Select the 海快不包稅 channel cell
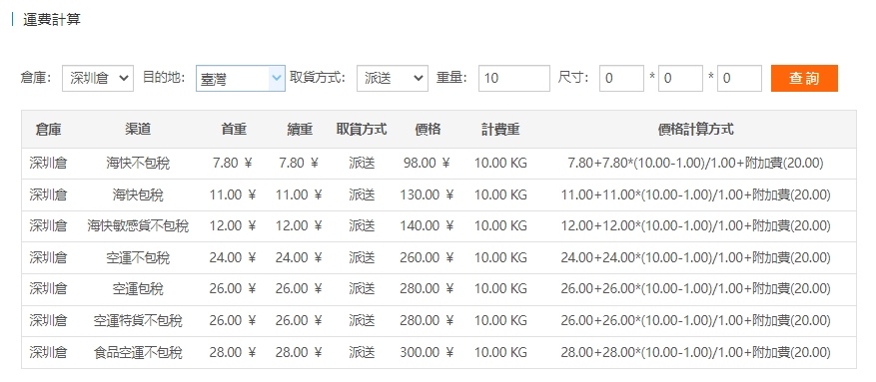Screen dimensions: 876x382 (138, 164)
